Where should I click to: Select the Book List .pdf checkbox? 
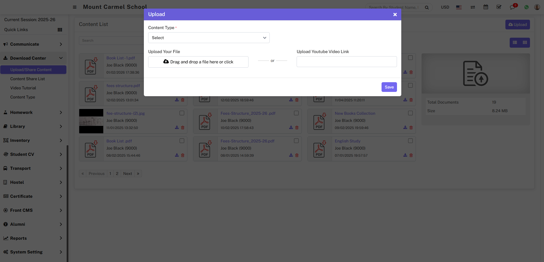(x=182, y=141)
